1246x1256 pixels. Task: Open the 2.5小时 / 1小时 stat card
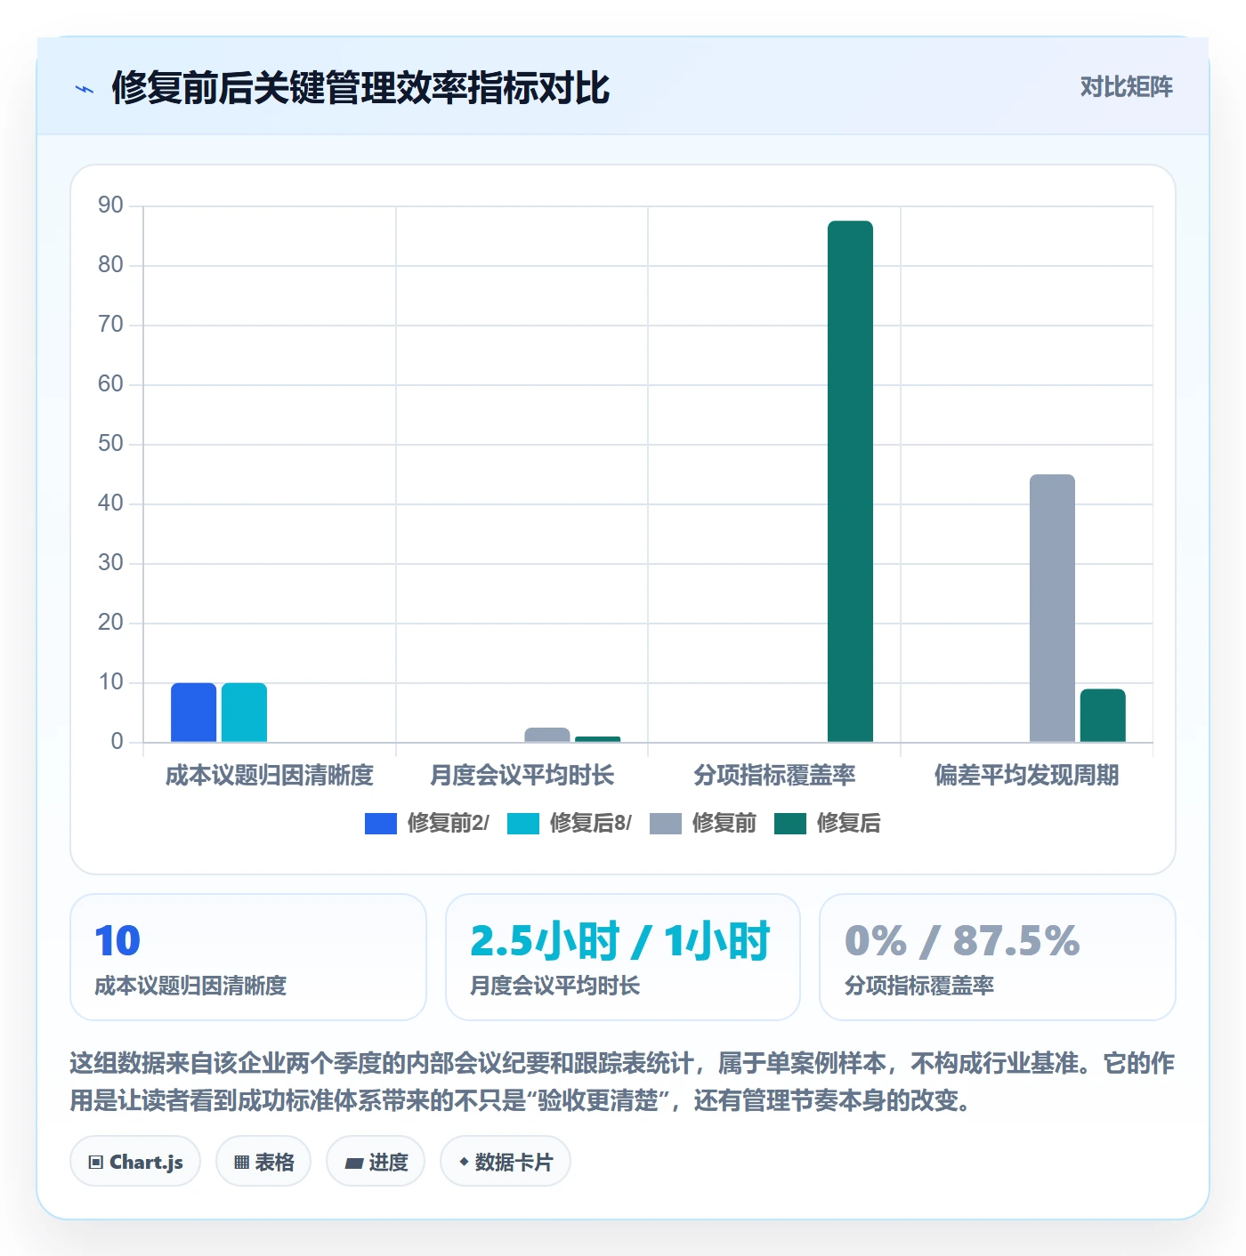coord(623,957)
